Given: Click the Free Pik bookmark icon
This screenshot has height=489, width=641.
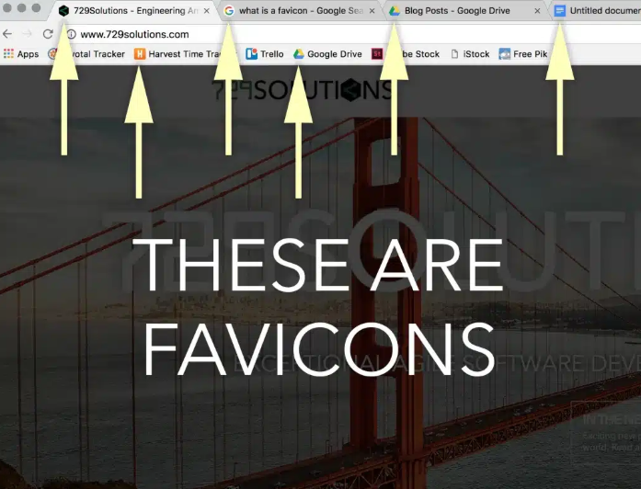Looking at the screenshot, I should point(505,53).
